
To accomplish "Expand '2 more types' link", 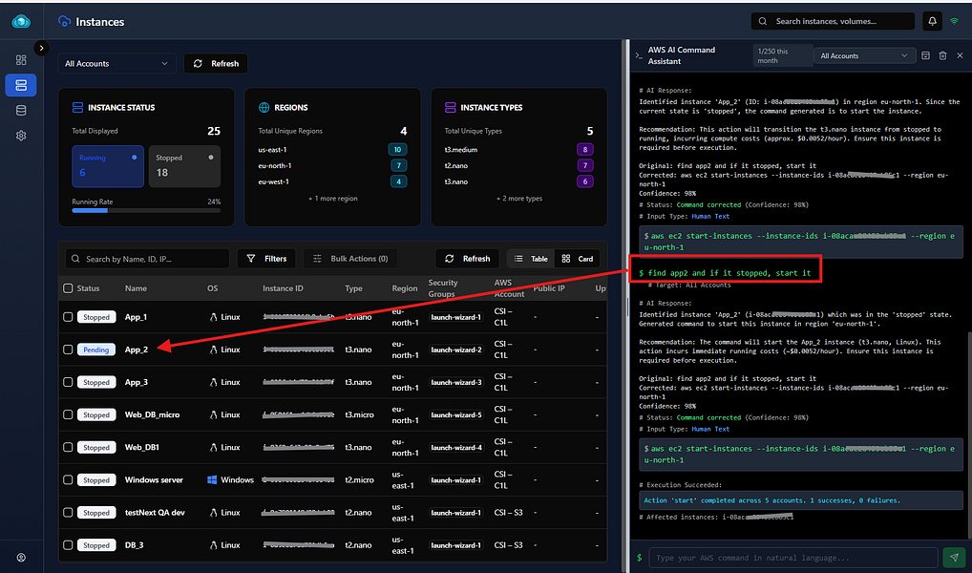I will [x=519, y=199].
